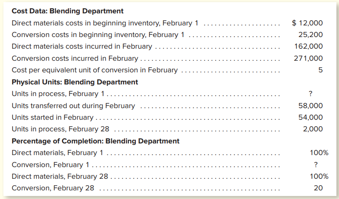339x199 pixels.
Task: Select the 162,000 direct materials incurred value
Action: [308, 46]
